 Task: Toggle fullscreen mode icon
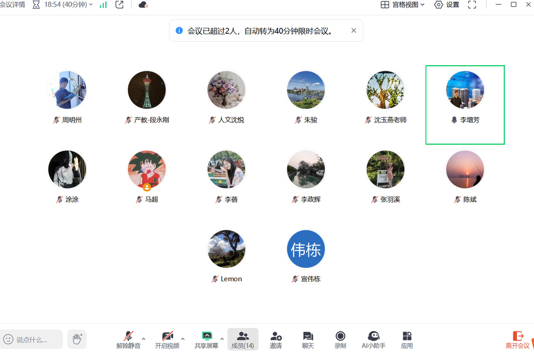[472, 5]
